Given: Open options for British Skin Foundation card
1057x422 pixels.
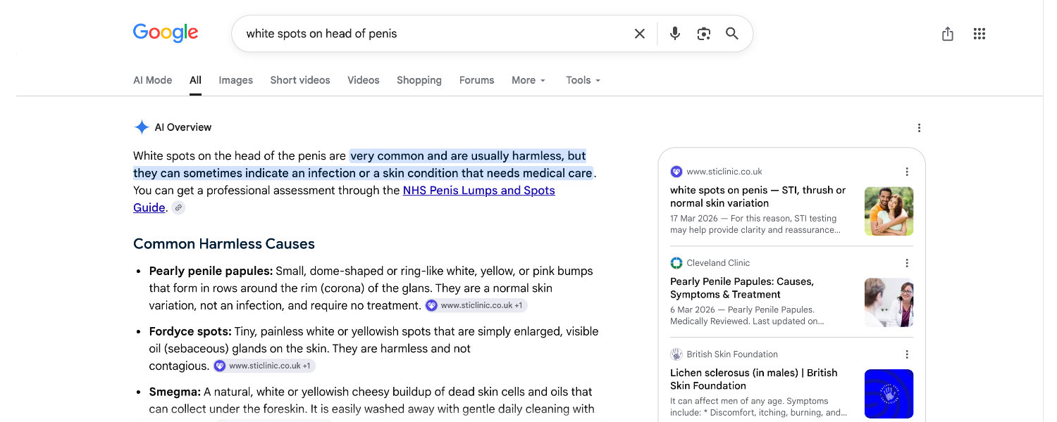Looking at the screenshot, I should (907, 354).
